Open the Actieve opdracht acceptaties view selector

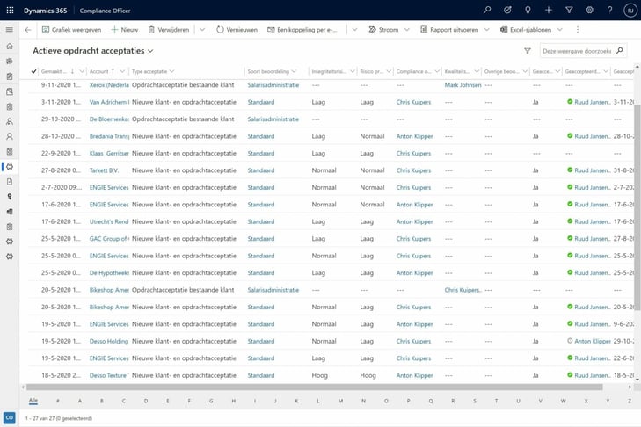coord(93,51)
